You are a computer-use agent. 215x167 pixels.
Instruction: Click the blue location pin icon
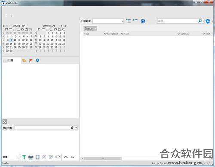(x=37, y=60)
